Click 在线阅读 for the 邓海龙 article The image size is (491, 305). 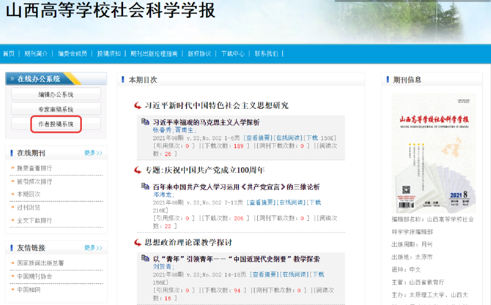click(x=291, y=202)
